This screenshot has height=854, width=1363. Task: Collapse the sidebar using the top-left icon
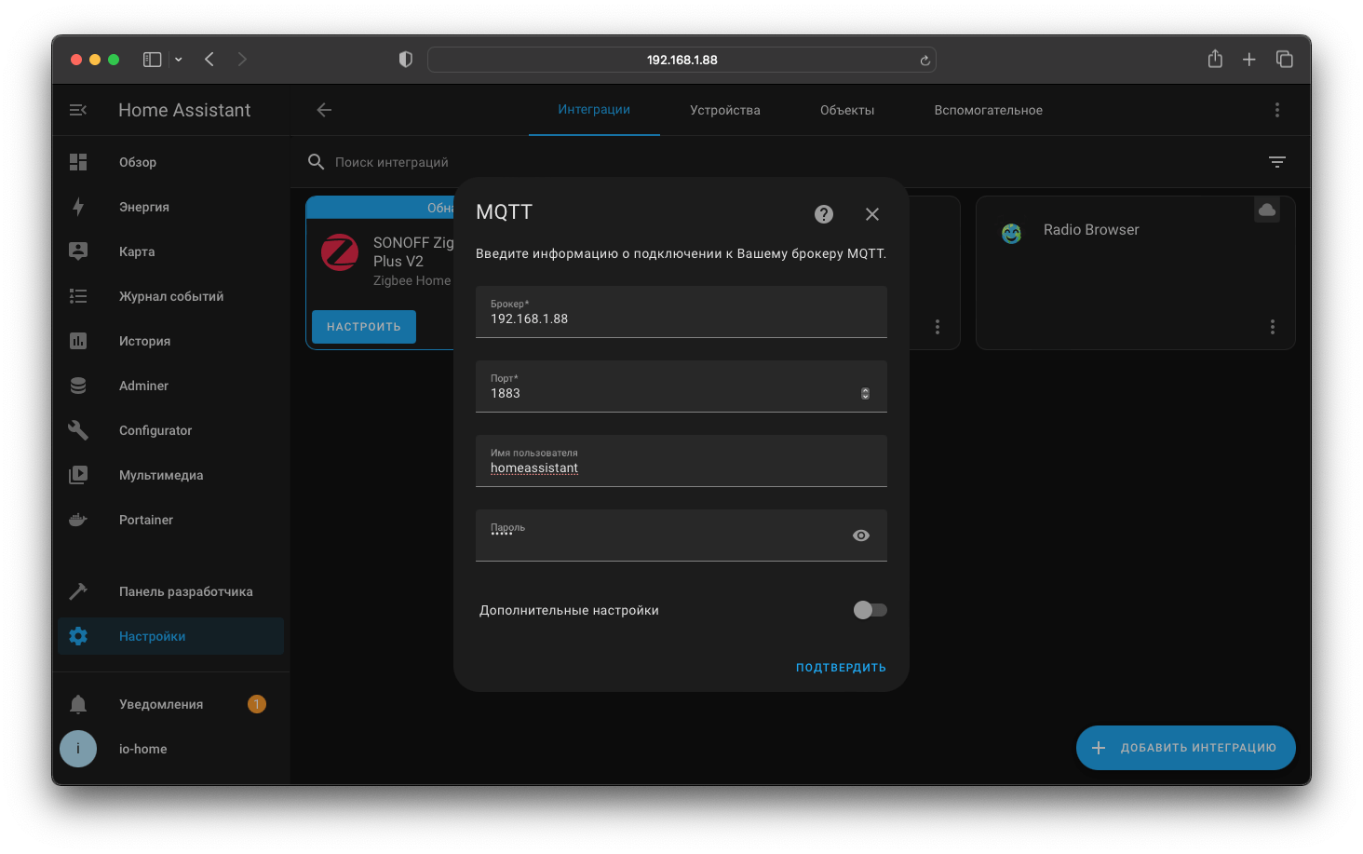tap(78, 109)
